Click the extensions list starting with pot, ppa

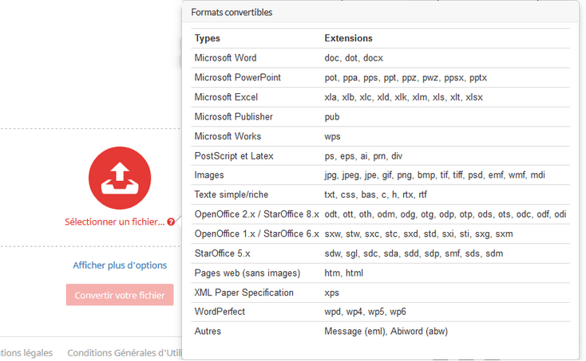click(406, 77)
